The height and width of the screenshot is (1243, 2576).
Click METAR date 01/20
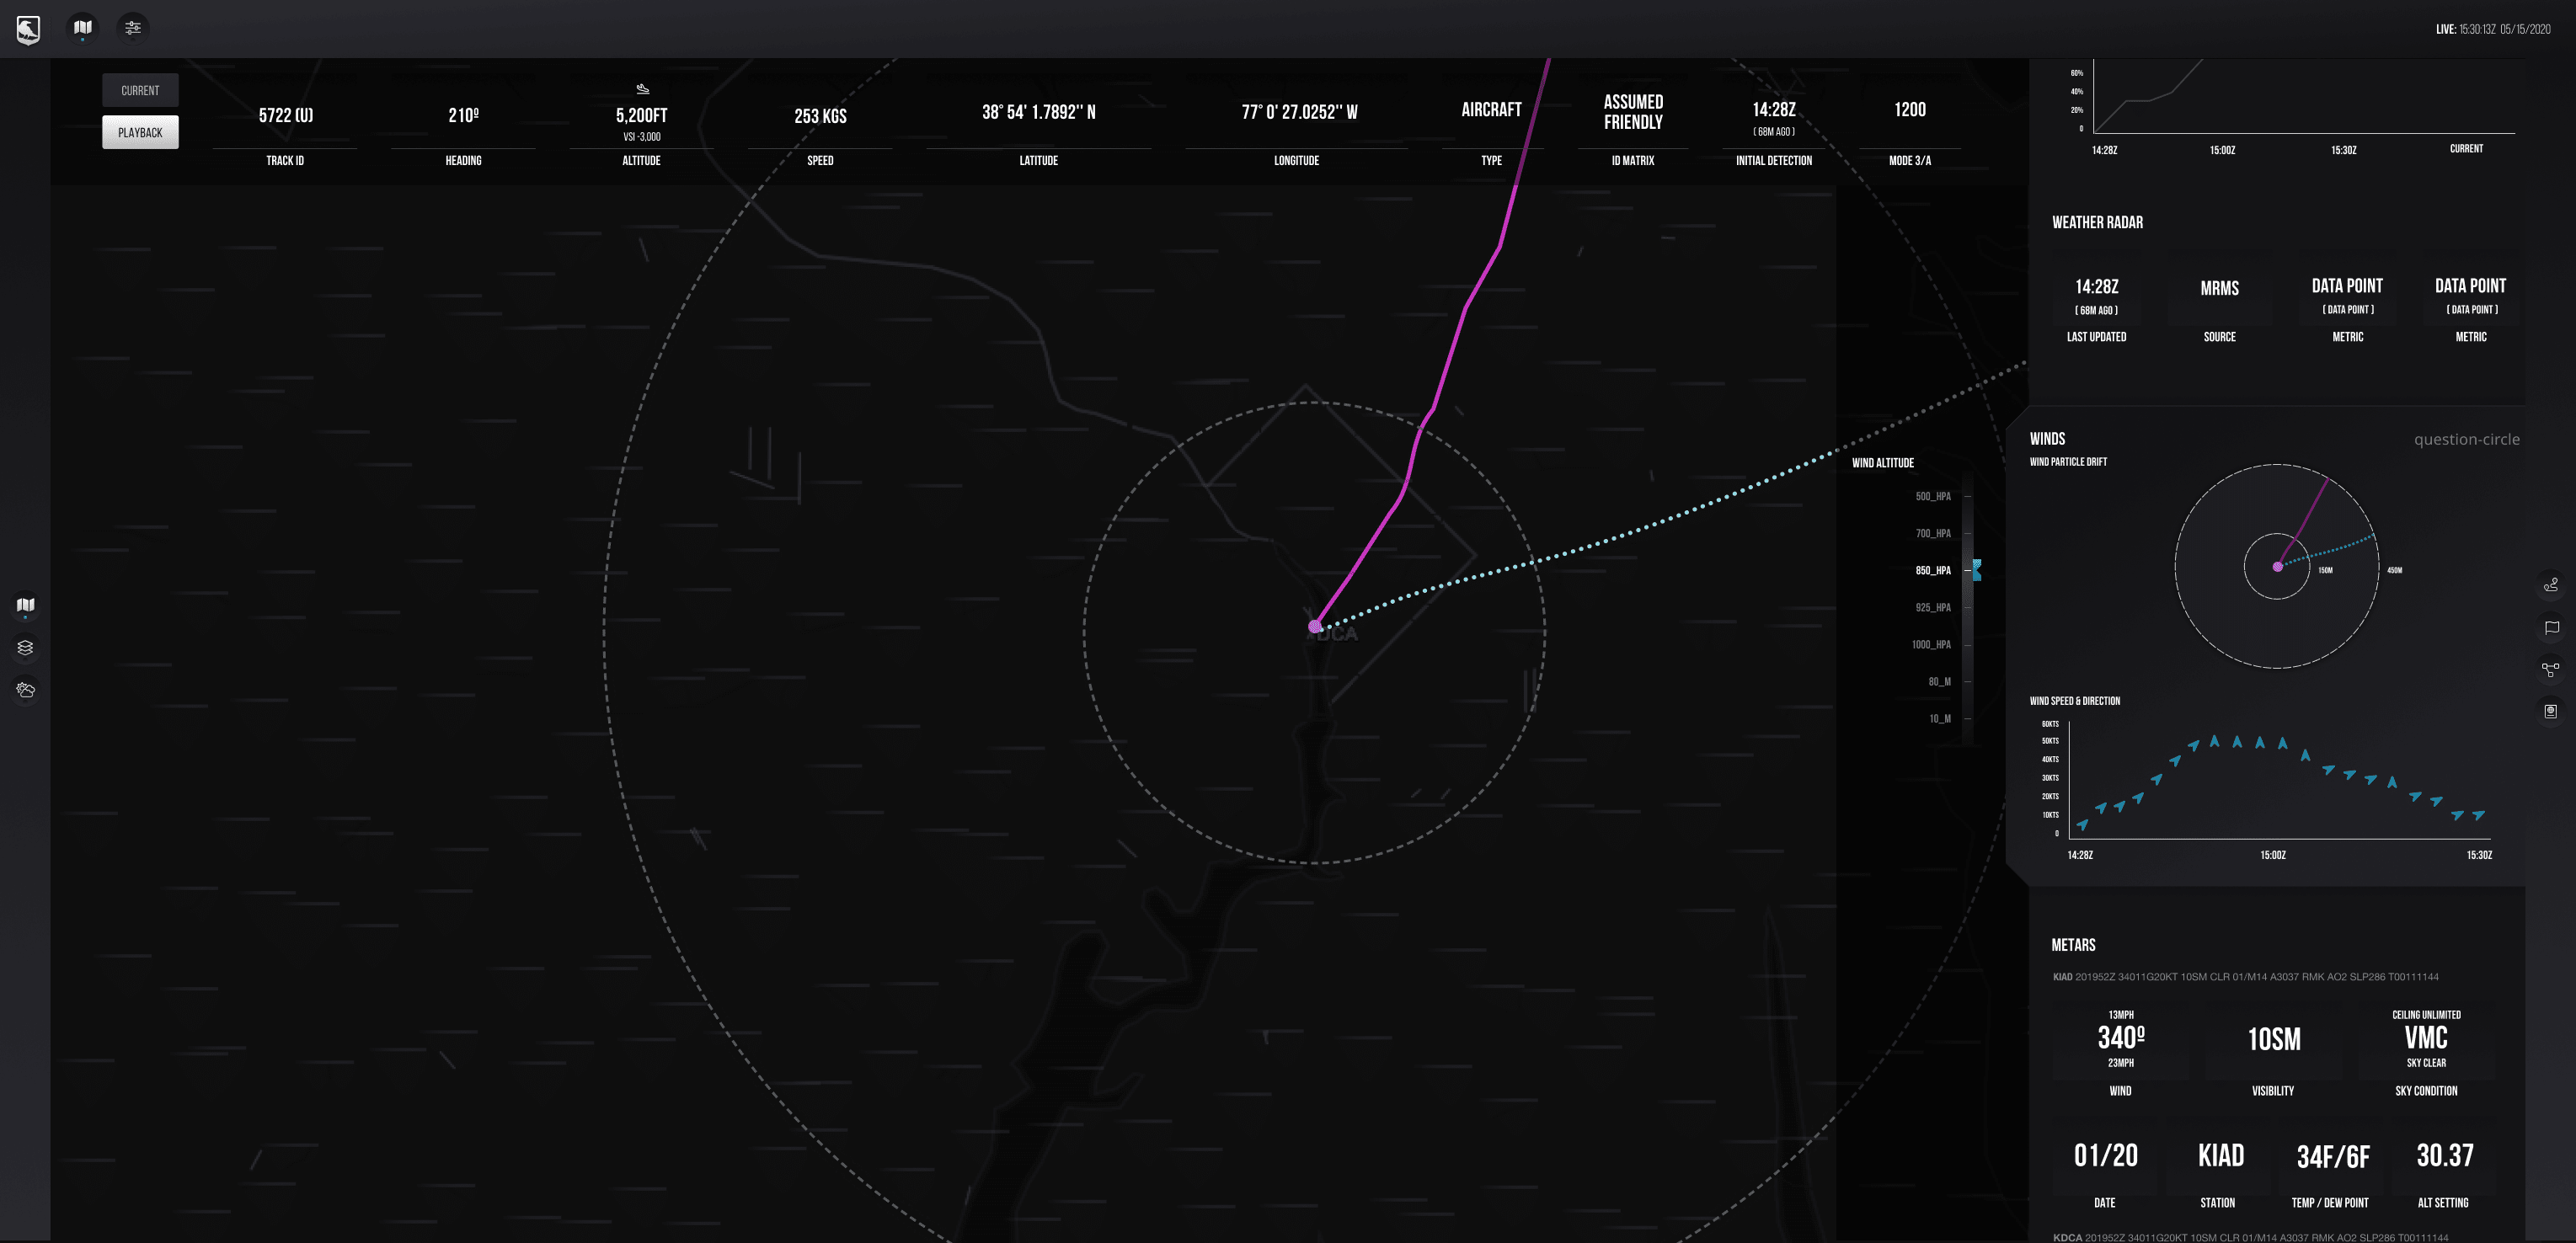pos(2105,1155)
